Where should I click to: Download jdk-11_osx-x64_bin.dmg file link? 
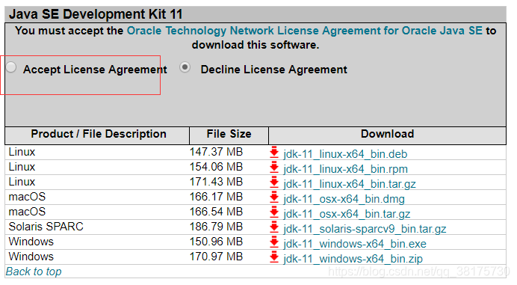[344, 199]
